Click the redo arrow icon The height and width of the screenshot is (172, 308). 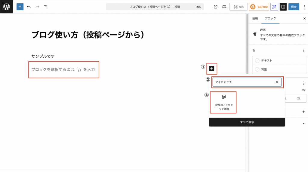coord(37,7)
